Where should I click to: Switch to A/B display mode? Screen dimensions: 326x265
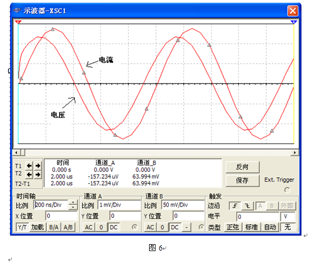point(68,228)
